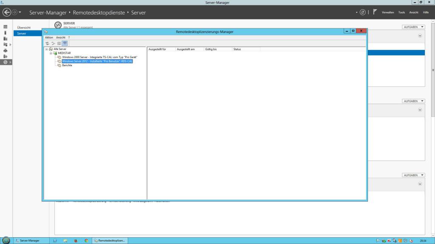
Task: Open the Tools menu in Server-Manager
Action: pyautogui.click(x=401, y=12)
